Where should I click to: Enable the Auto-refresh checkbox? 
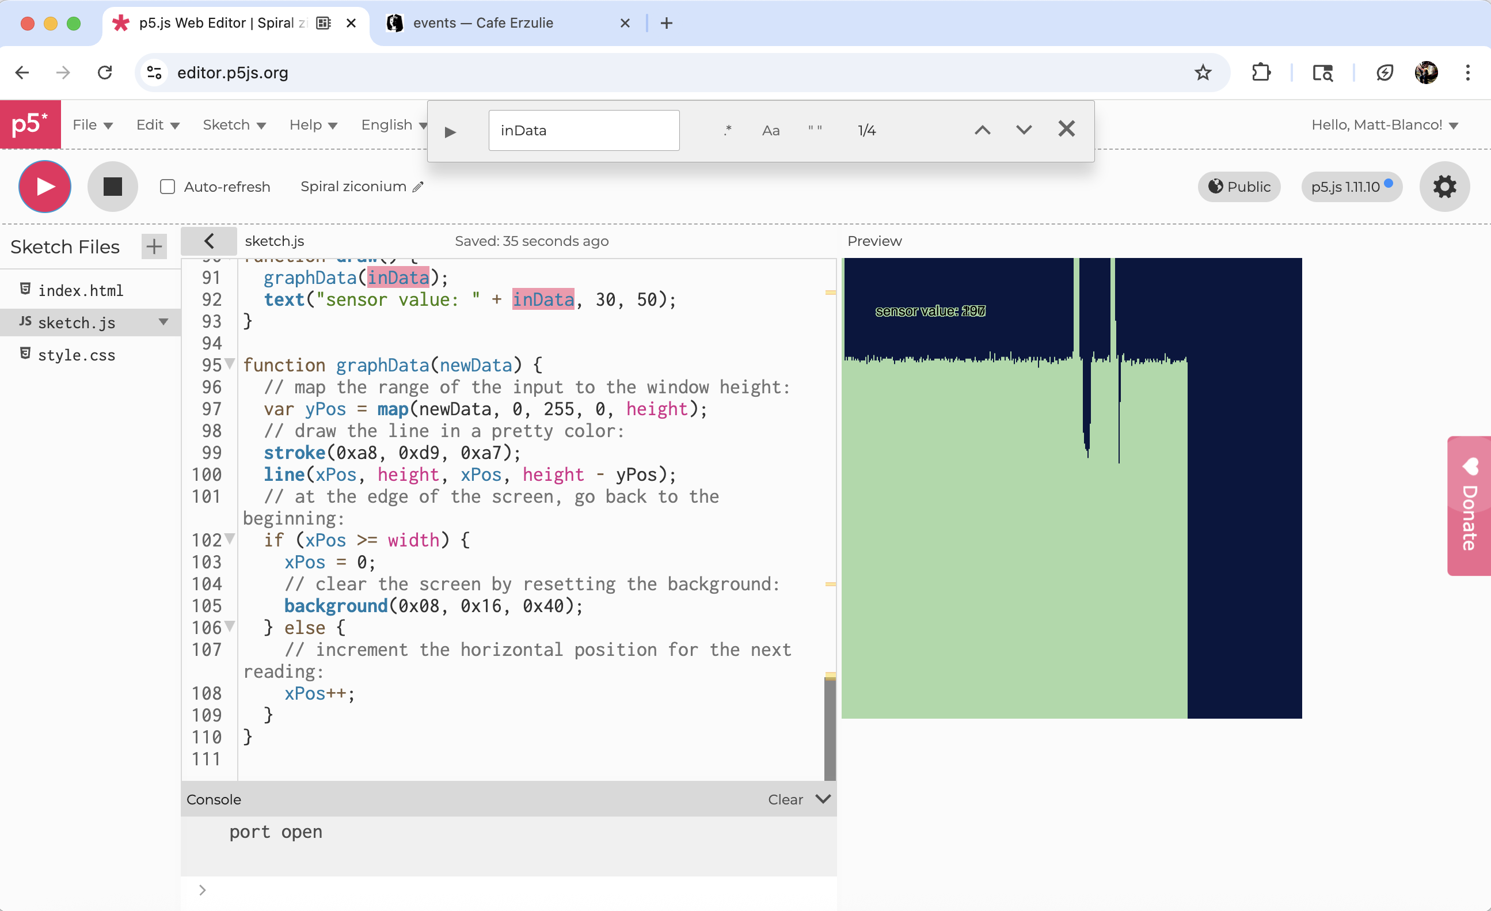click(x=168, y=187)
